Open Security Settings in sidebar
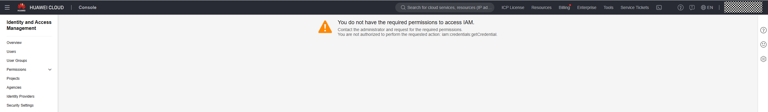768x112 pixels. point(20,105)
